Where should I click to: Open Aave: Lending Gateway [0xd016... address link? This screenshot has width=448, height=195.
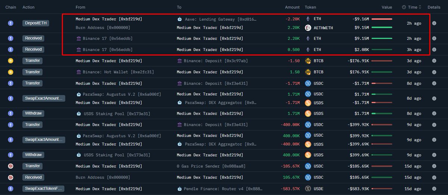[x=221, y=19]
